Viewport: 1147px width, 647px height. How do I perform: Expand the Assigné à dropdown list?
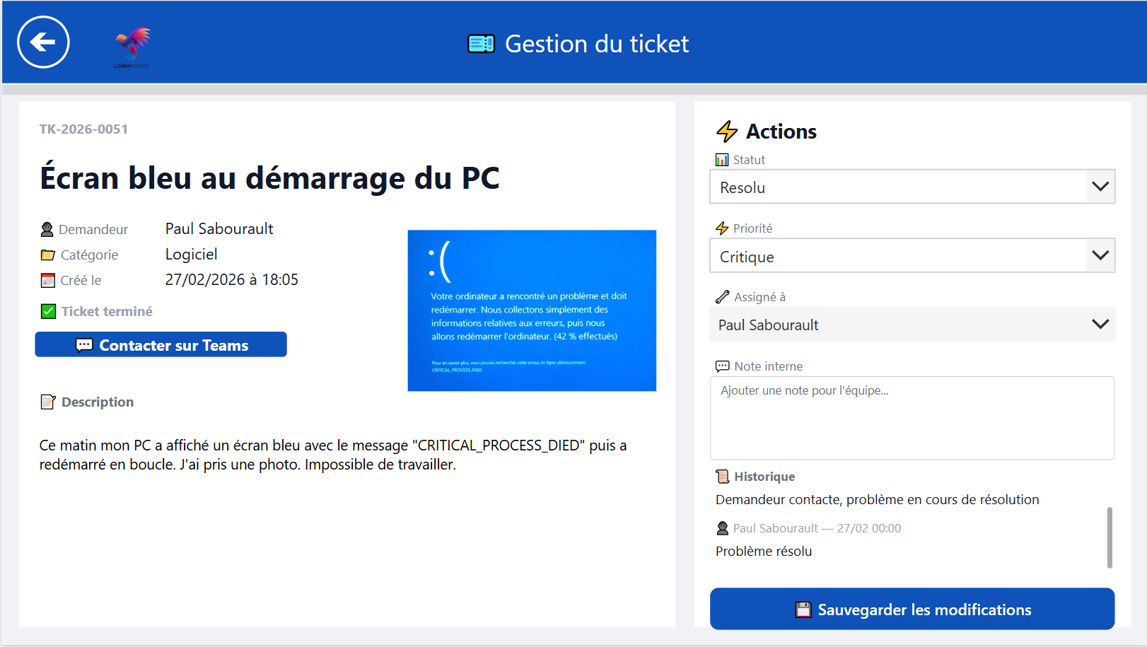[912, 325]
